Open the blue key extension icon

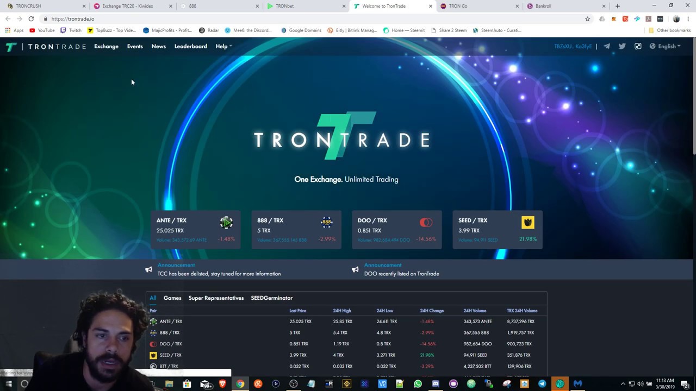pyautogui.click(x=637, y=19)
